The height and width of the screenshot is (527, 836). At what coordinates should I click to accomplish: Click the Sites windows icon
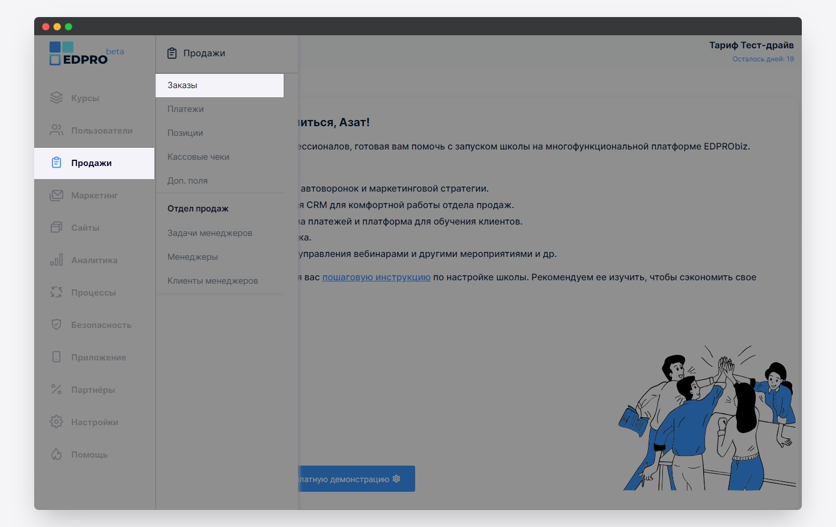[x=56, y=227]
